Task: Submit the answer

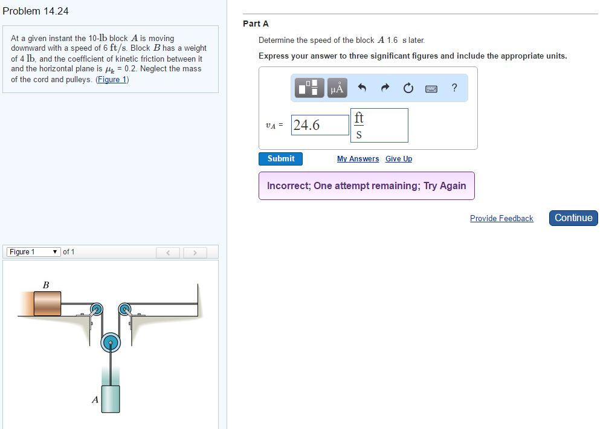Action: coord(281,159)
